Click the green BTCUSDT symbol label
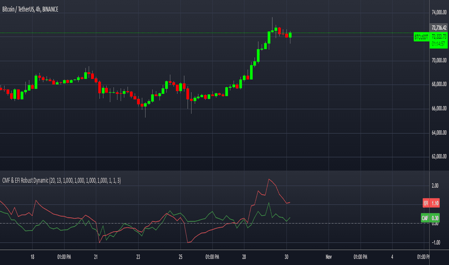The width and height of the screenshot is (449, 265). click(x=421, y=37)
